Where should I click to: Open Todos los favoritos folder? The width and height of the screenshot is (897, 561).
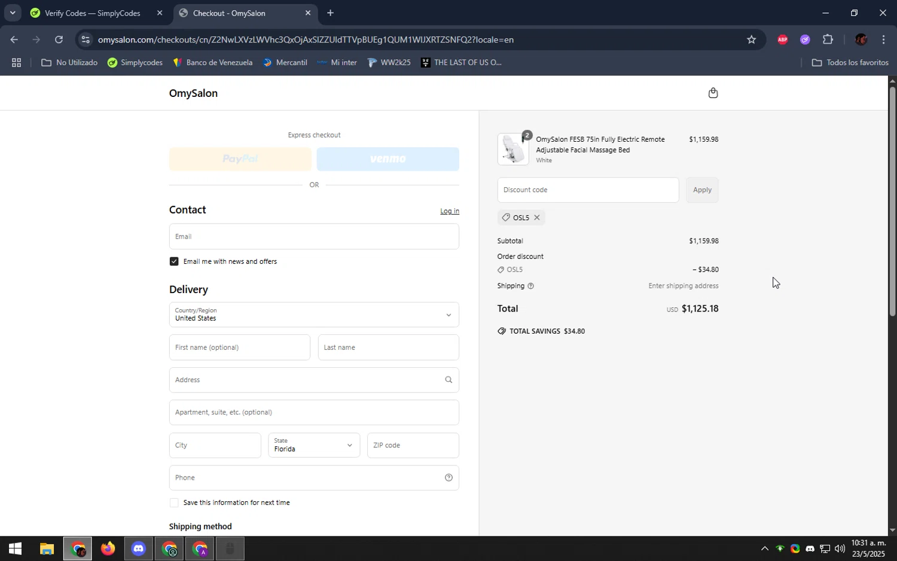pyautogui.click(x=850, y=62)
